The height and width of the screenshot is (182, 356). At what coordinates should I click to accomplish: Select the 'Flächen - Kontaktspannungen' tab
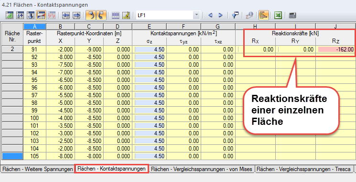(x=111, y=169)
